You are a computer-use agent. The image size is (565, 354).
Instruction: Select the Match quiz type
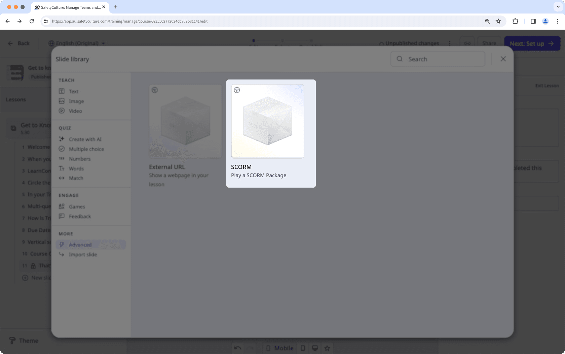[76, 178]
